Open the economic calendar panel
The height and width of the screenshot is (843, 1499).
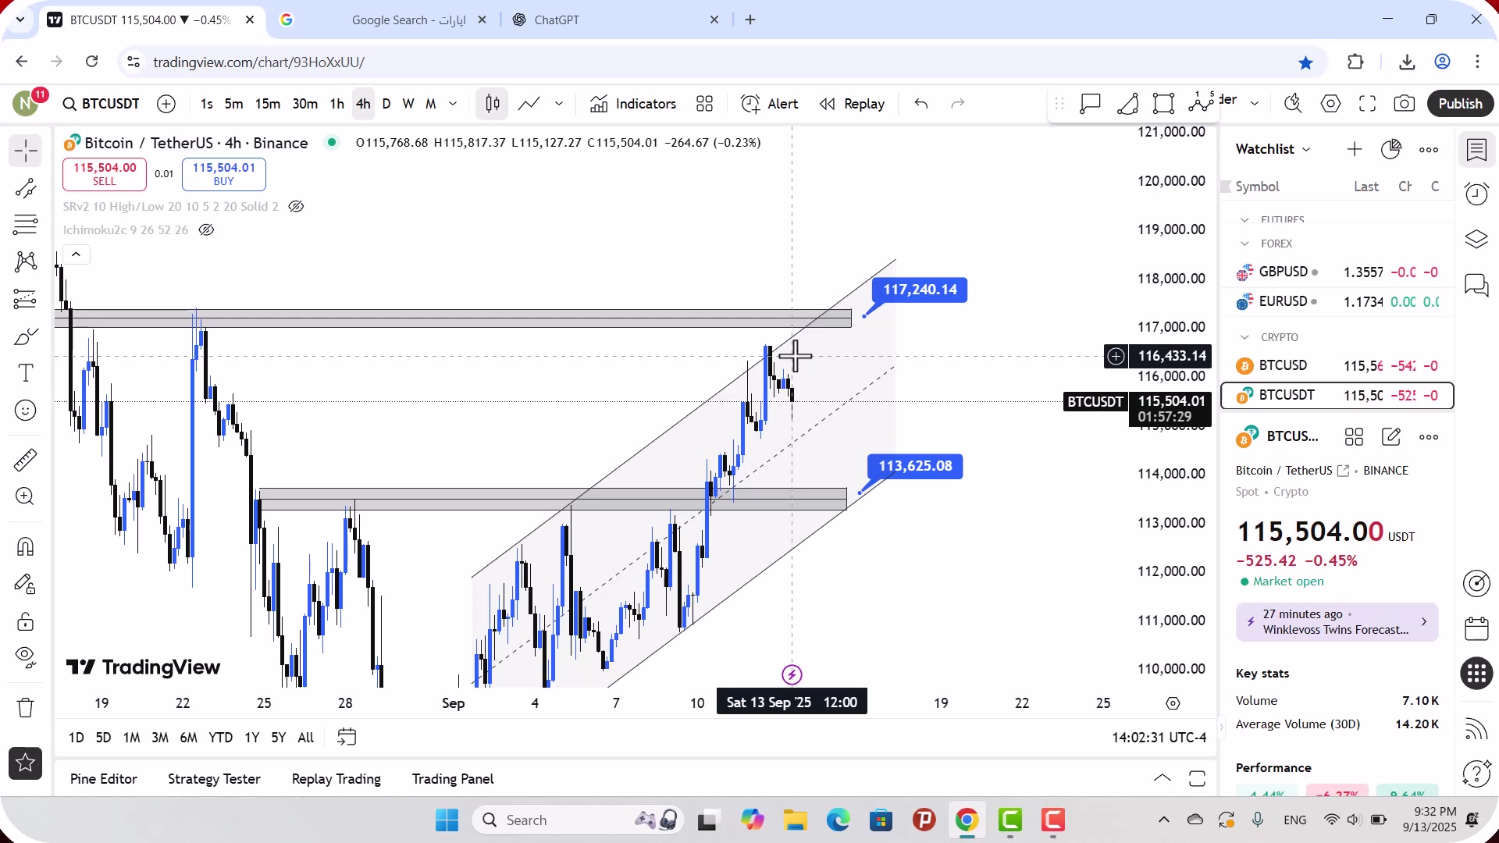tap(1476, 628)
